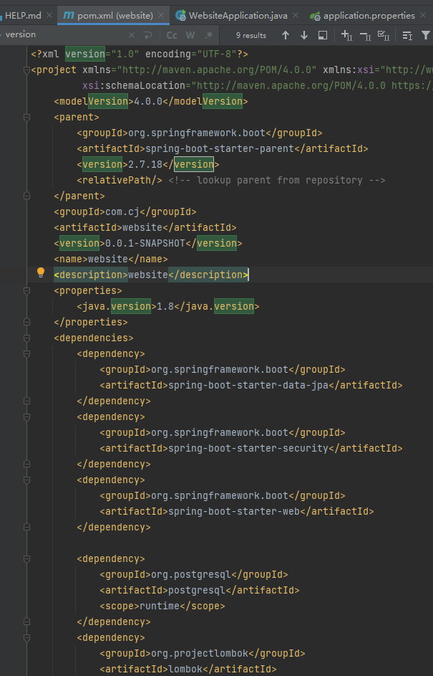Click the previous occurrence up arrow
This screenshot has width=433, height=676.
pos(285,34)
